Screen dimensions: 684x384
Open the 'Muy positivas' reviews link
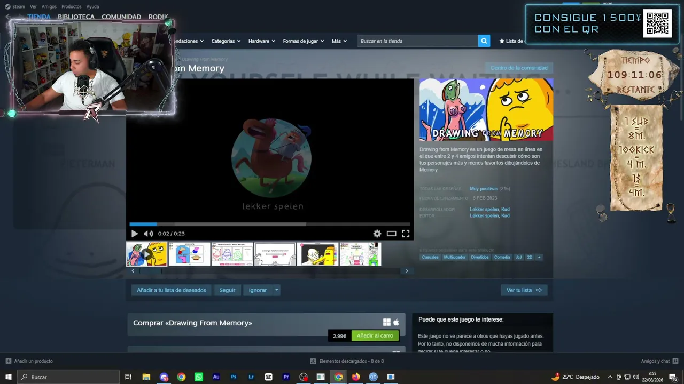(x=484, y=189)
